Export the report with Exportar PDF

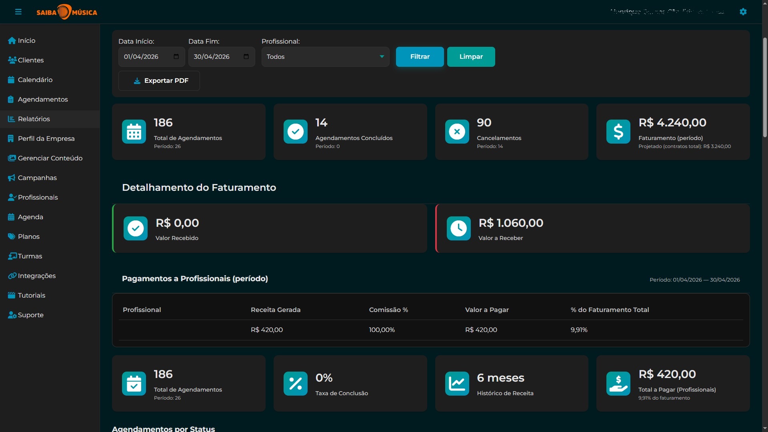click(159, 81)
